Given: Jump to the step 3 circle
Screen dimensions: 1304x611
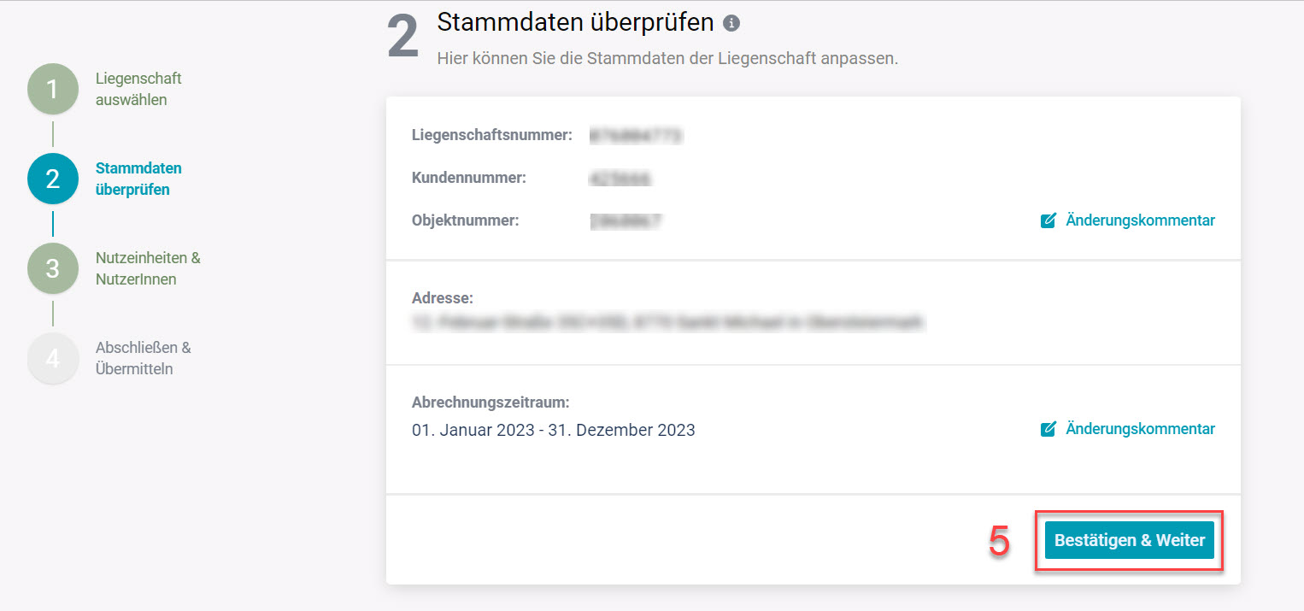Looking at the screenshot, I should click(x=53, y=268).
